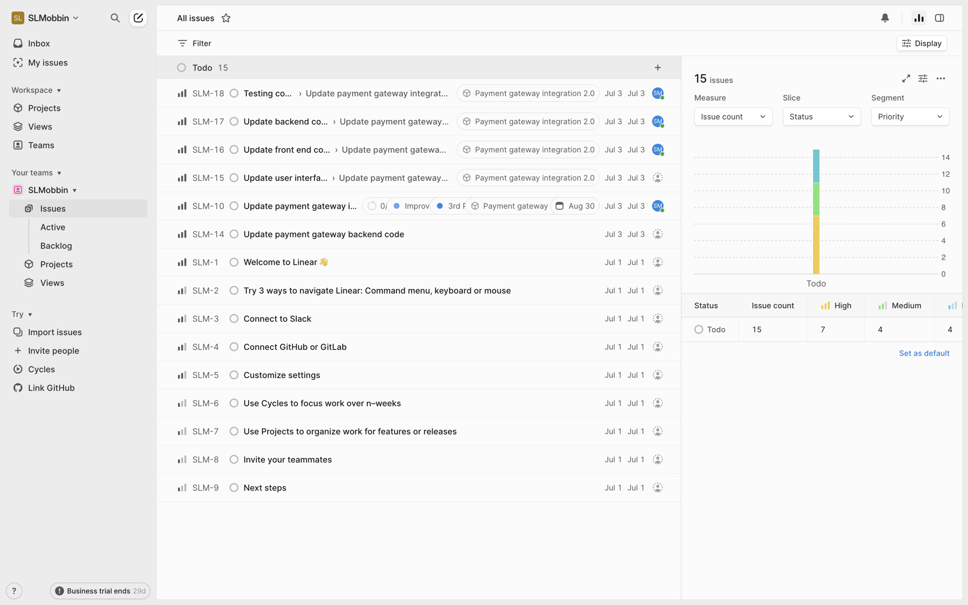968x605 pixels.
Task: Expand insights panel to full screen
Action: point(906,79)
